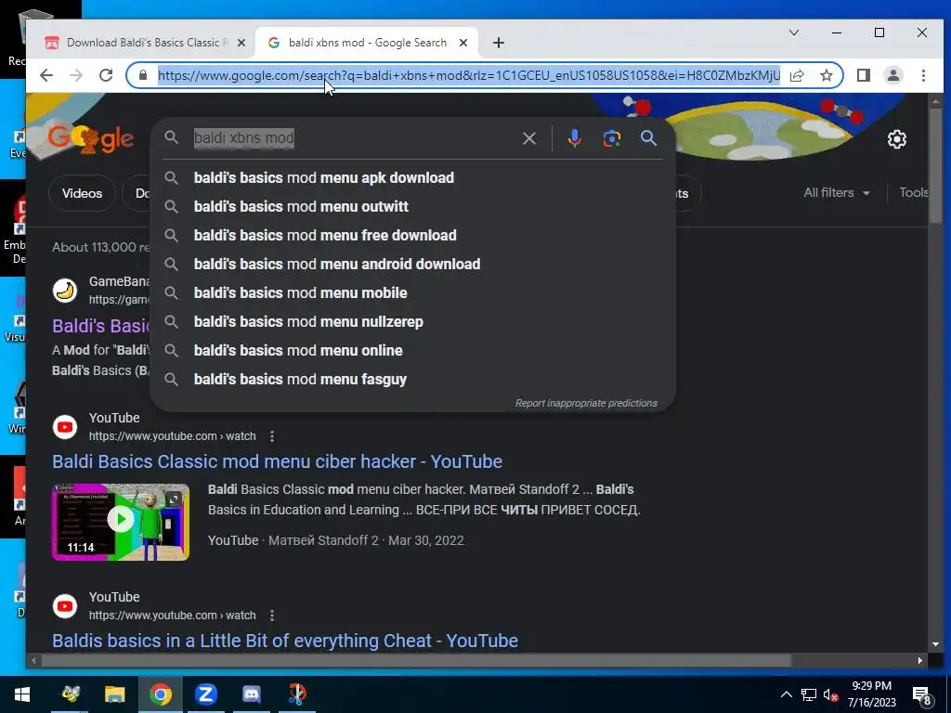
Task: Open GameBanana Baldi's Basics result title
Action: click(x=100, y=326)
